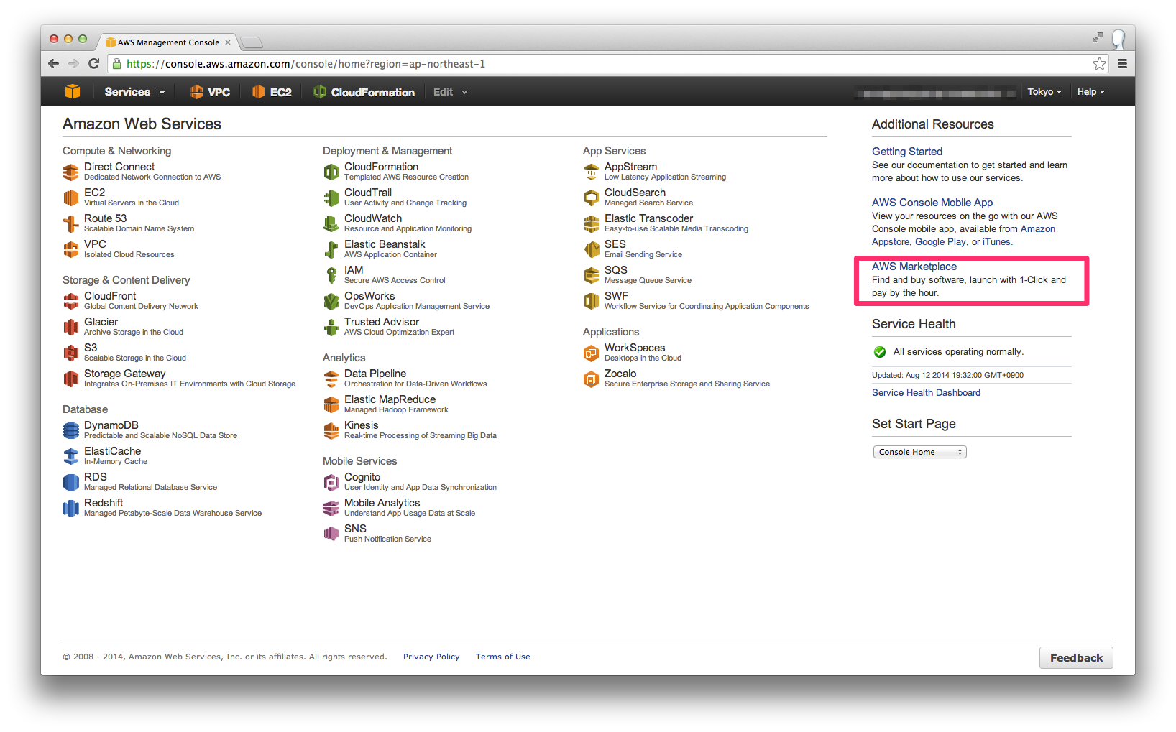Open EC2 shortcut in navigation bar
Screen dimensions: 1176x732
click(272, 92)
